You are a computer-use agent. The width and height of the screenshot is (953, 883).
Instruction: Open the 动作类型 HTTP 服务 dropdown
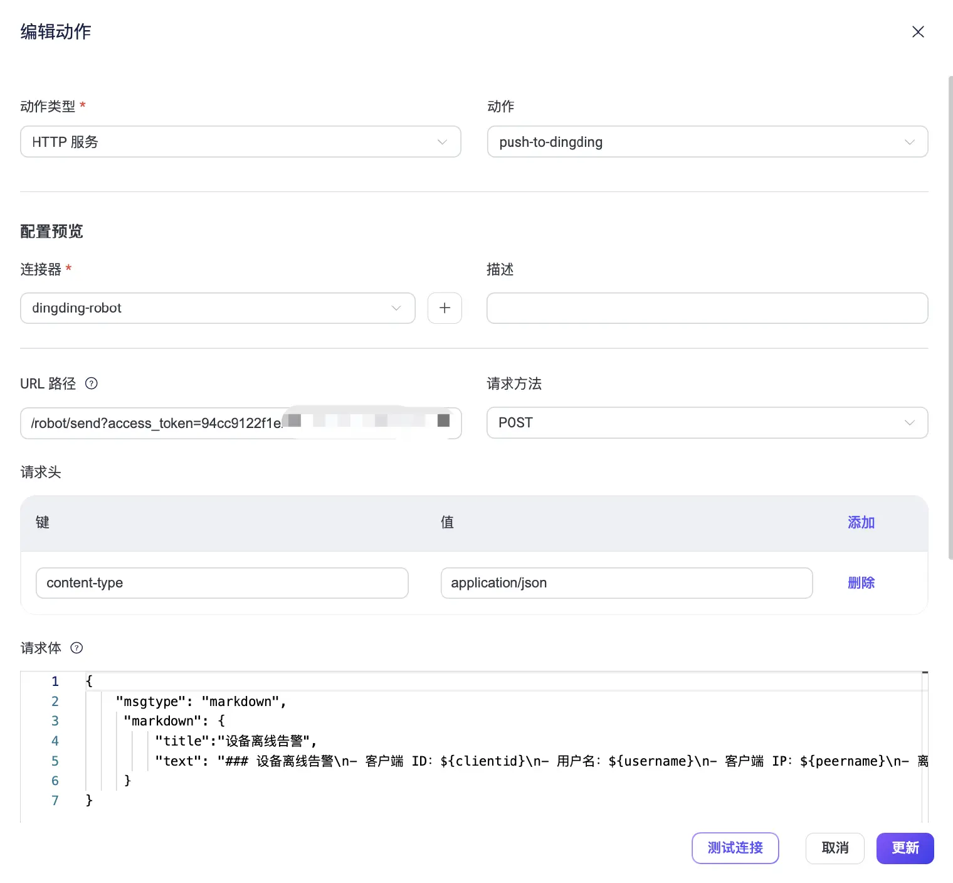coord(240,142)
